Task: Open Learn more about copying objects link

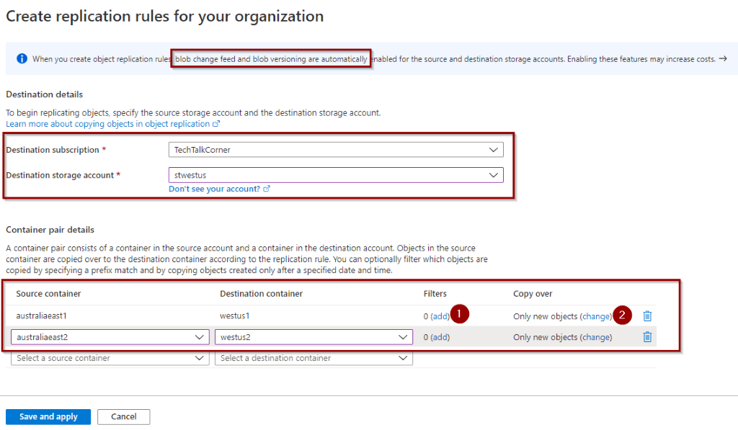Action: coord(108,124)
